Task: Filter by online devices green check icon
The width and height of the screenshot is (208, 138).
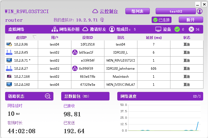Action: [x=177, y=29]
